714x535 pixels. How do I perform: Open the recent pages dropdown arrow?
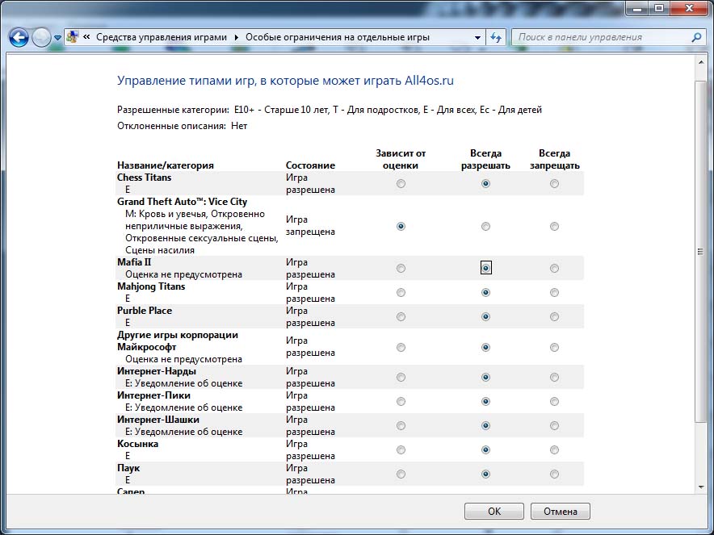tap(57, 38)
